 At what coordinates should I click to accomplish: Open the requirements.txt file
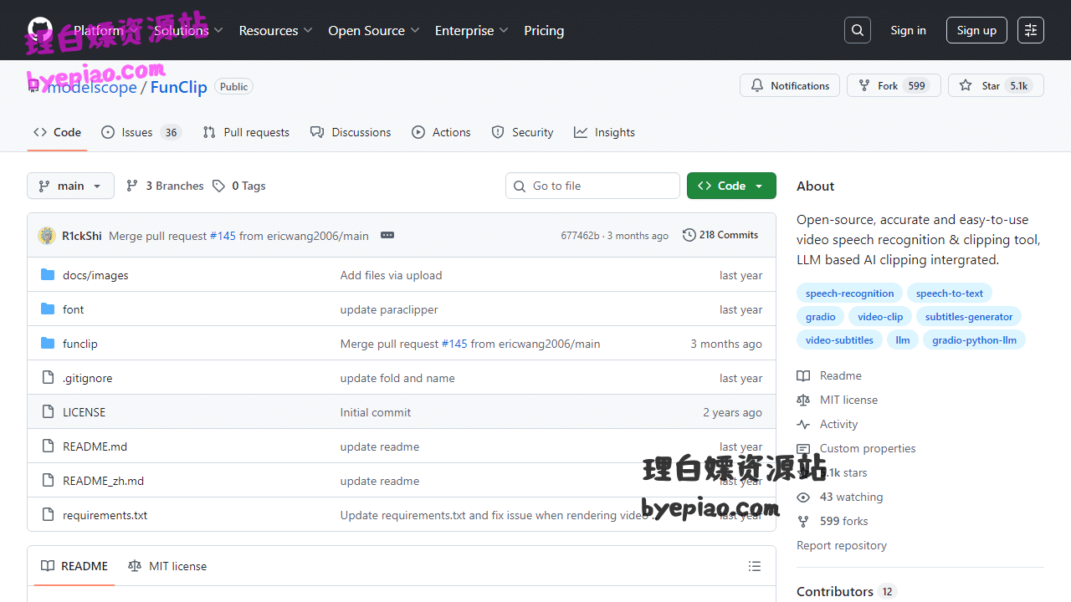pyautogui.click(x=105, y=515)
